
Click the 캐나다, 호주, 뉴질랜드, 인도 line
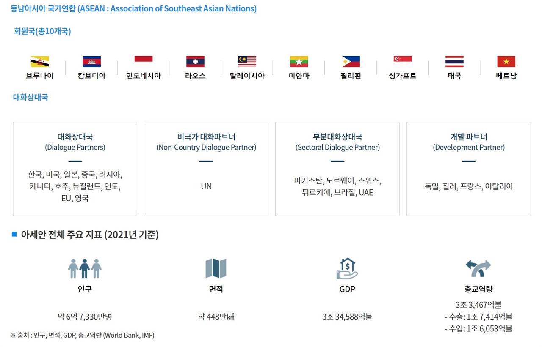[x=75, y=186]
